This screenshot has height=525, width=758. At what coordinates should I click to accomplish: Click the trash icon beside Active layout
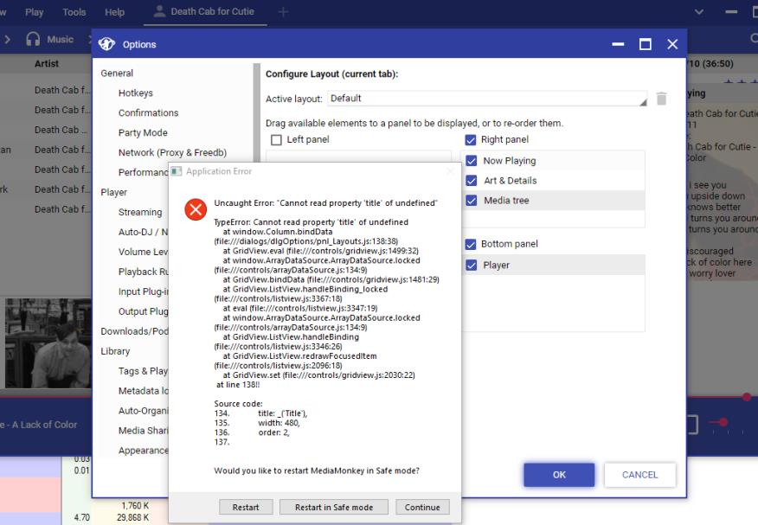[662, 99]
